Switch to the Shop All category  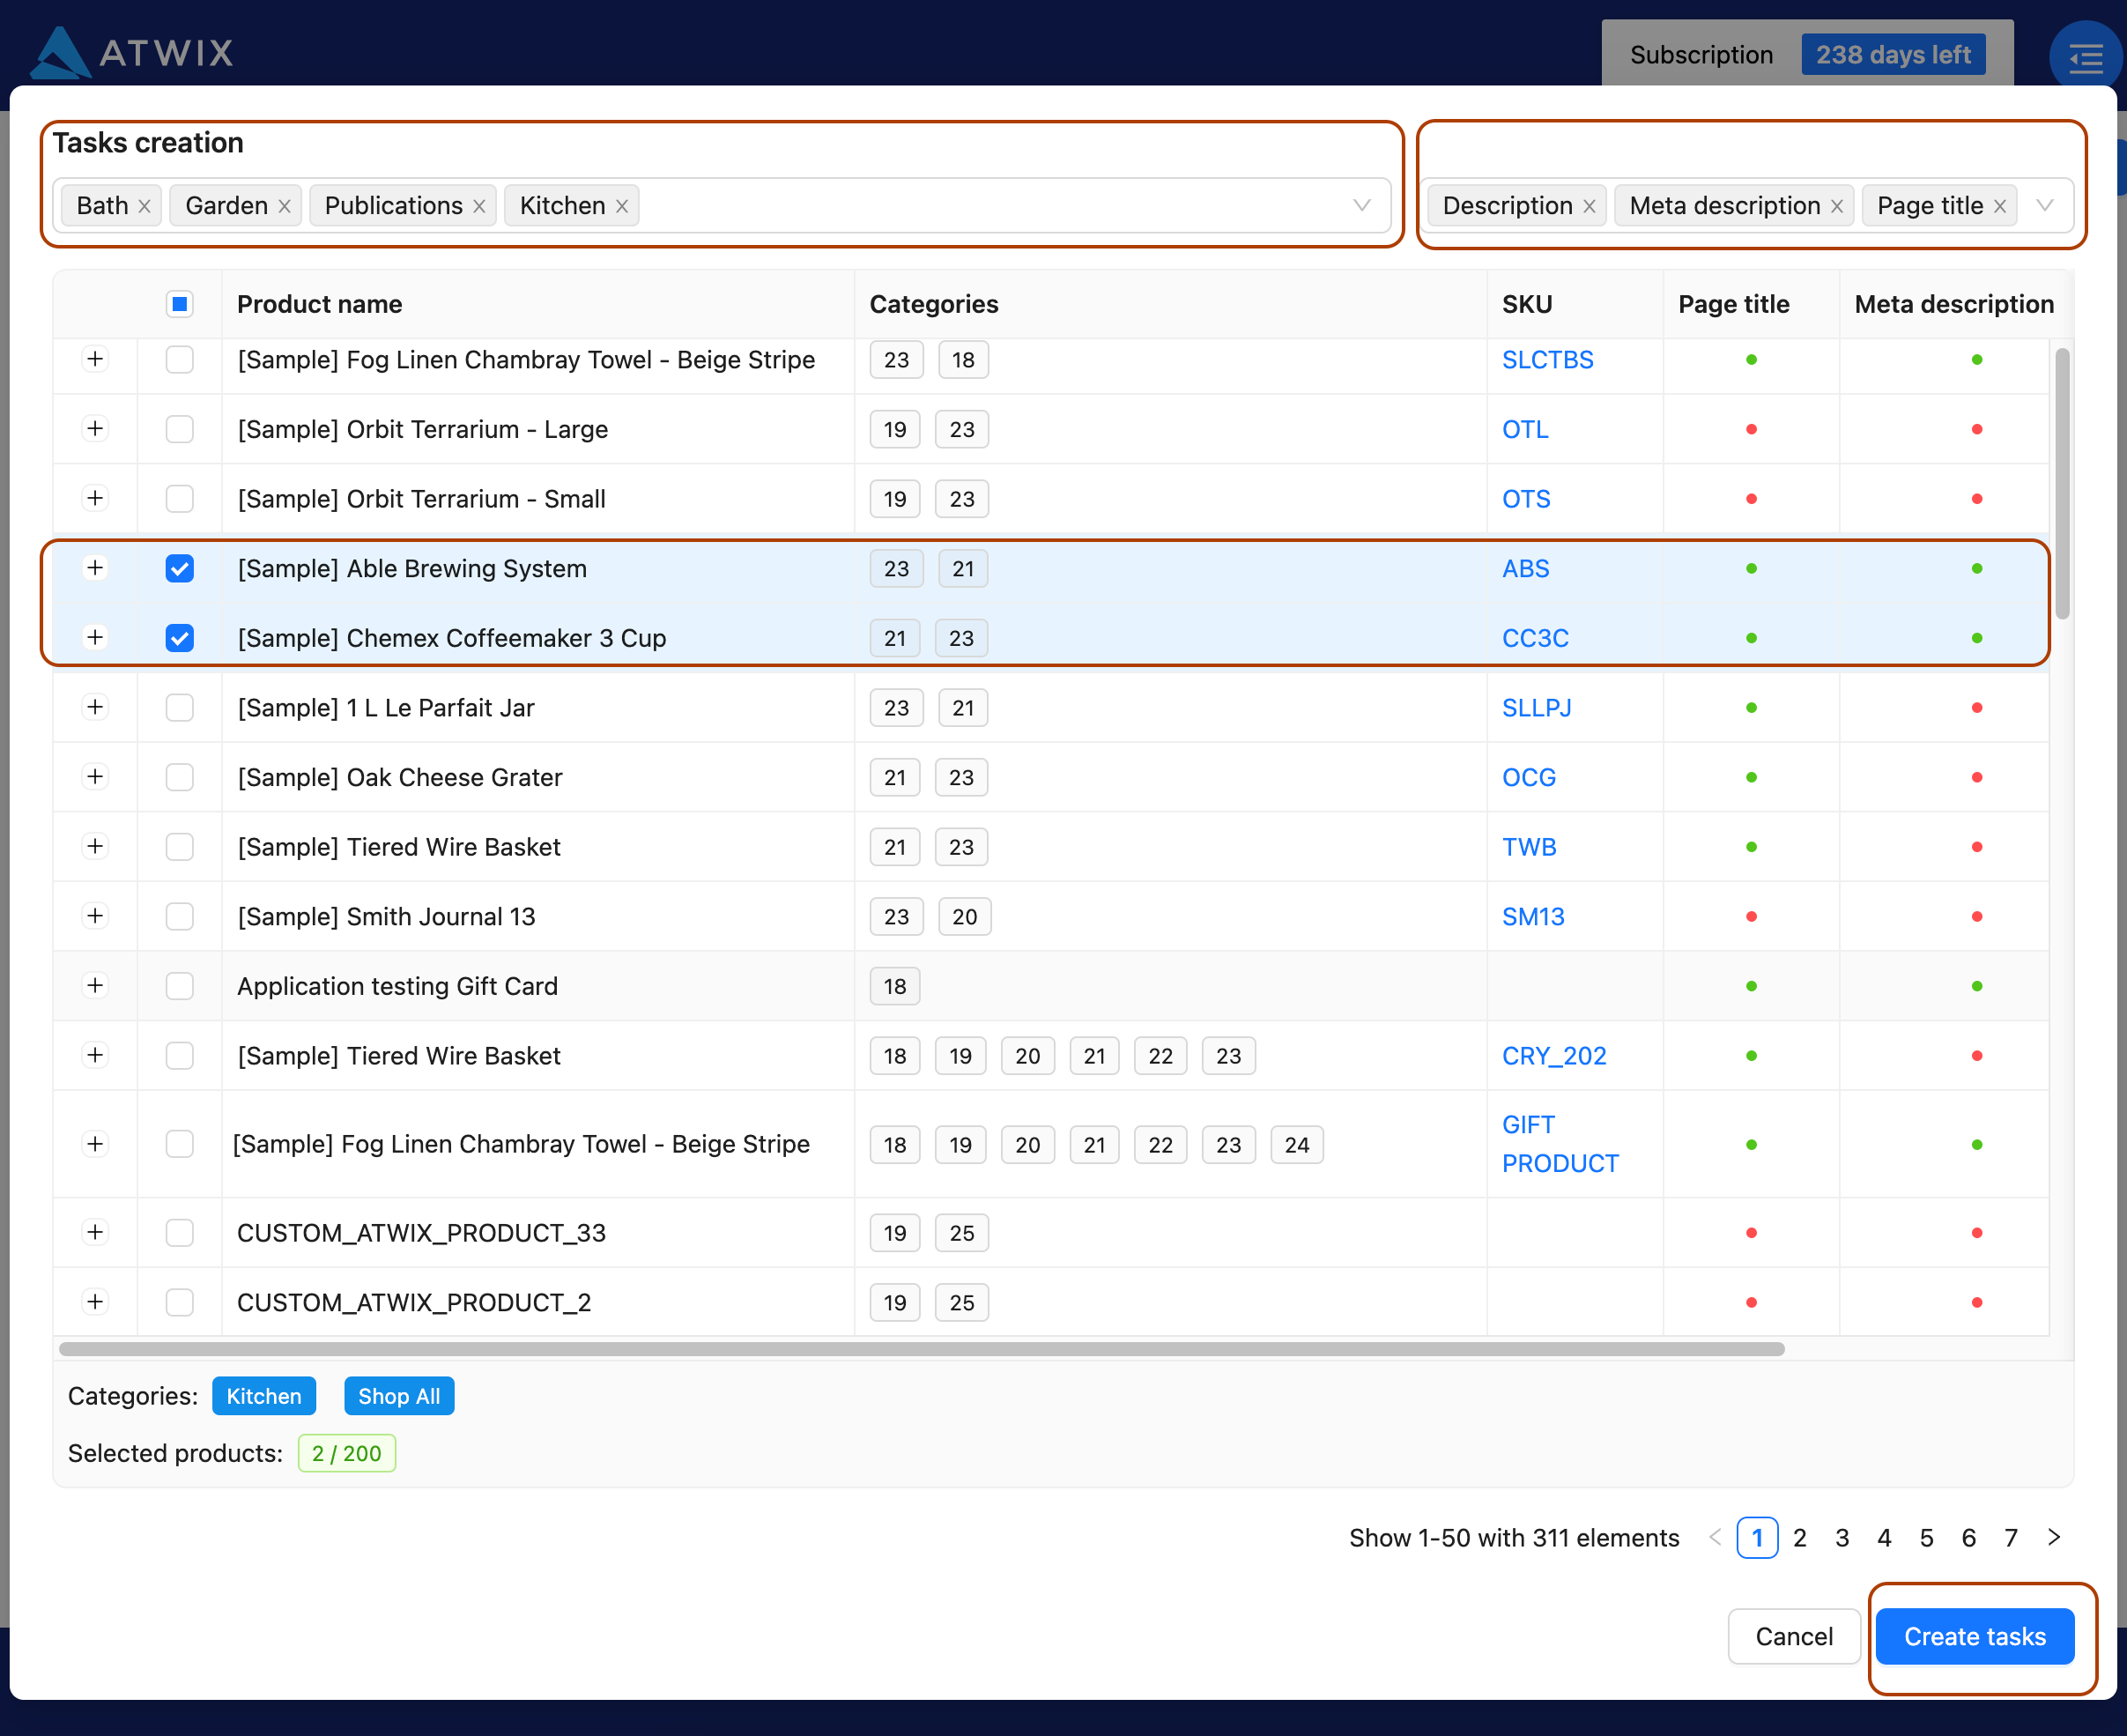pyautogui.click(x=398, y=1396)
